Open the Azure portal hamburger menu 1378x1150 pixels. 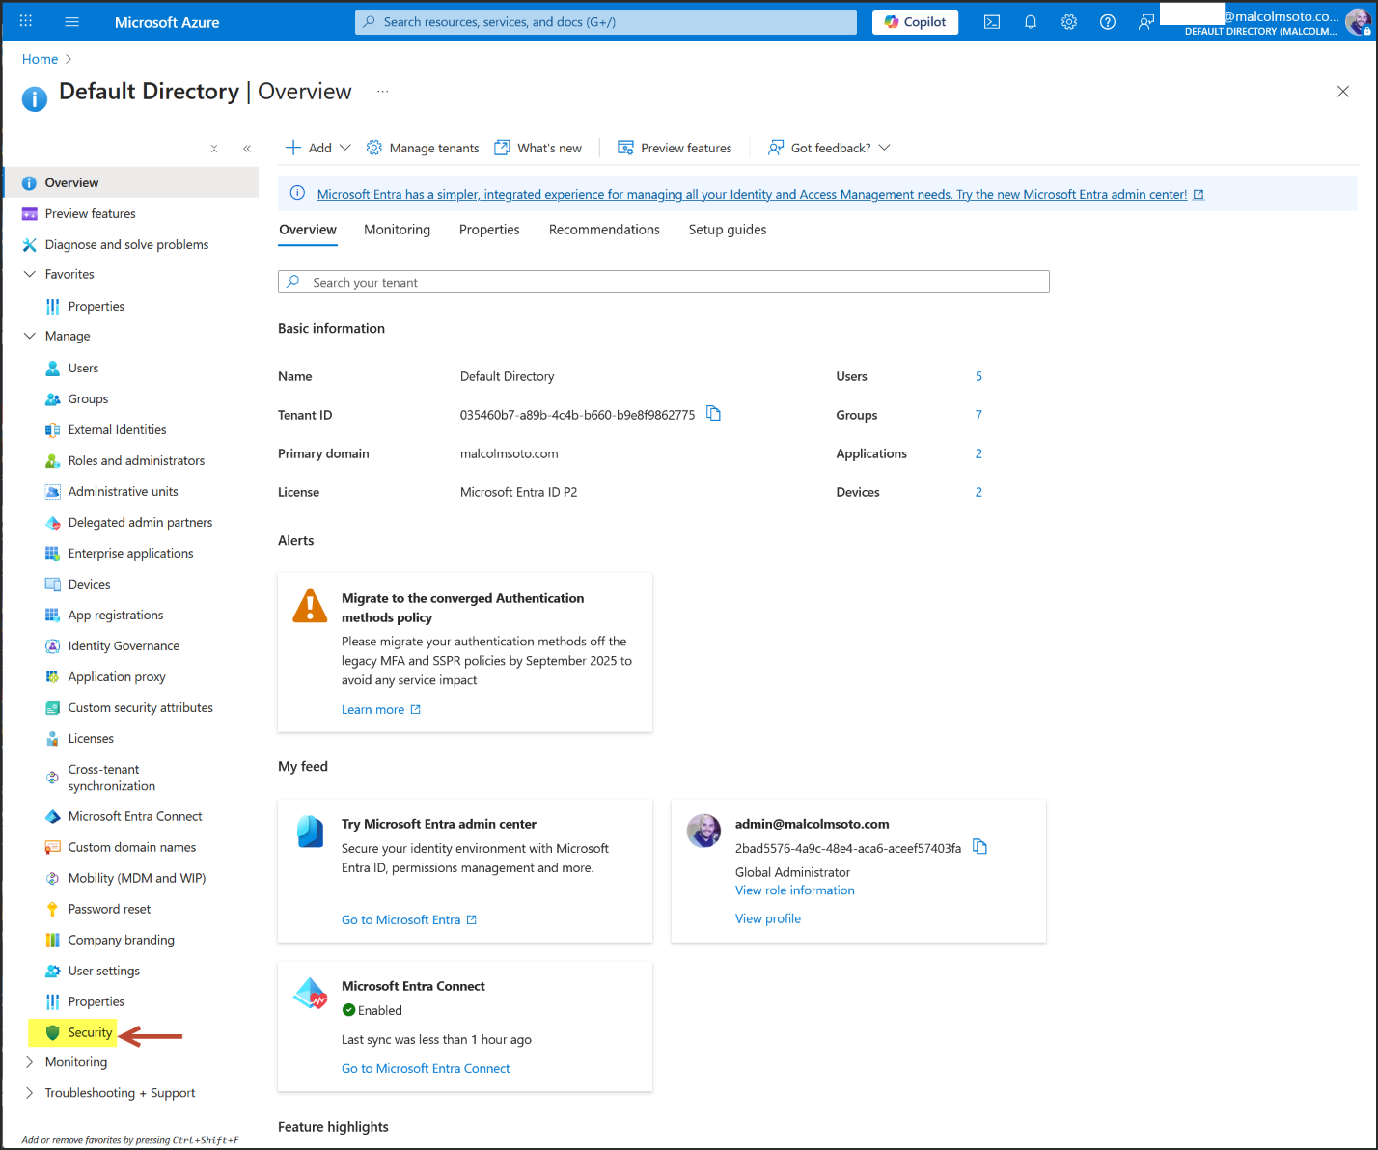click(x=71, y=22)
